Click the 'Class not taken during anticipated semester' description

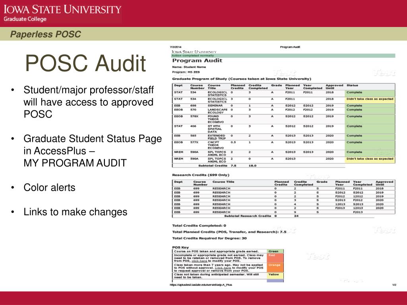point(216,276)
